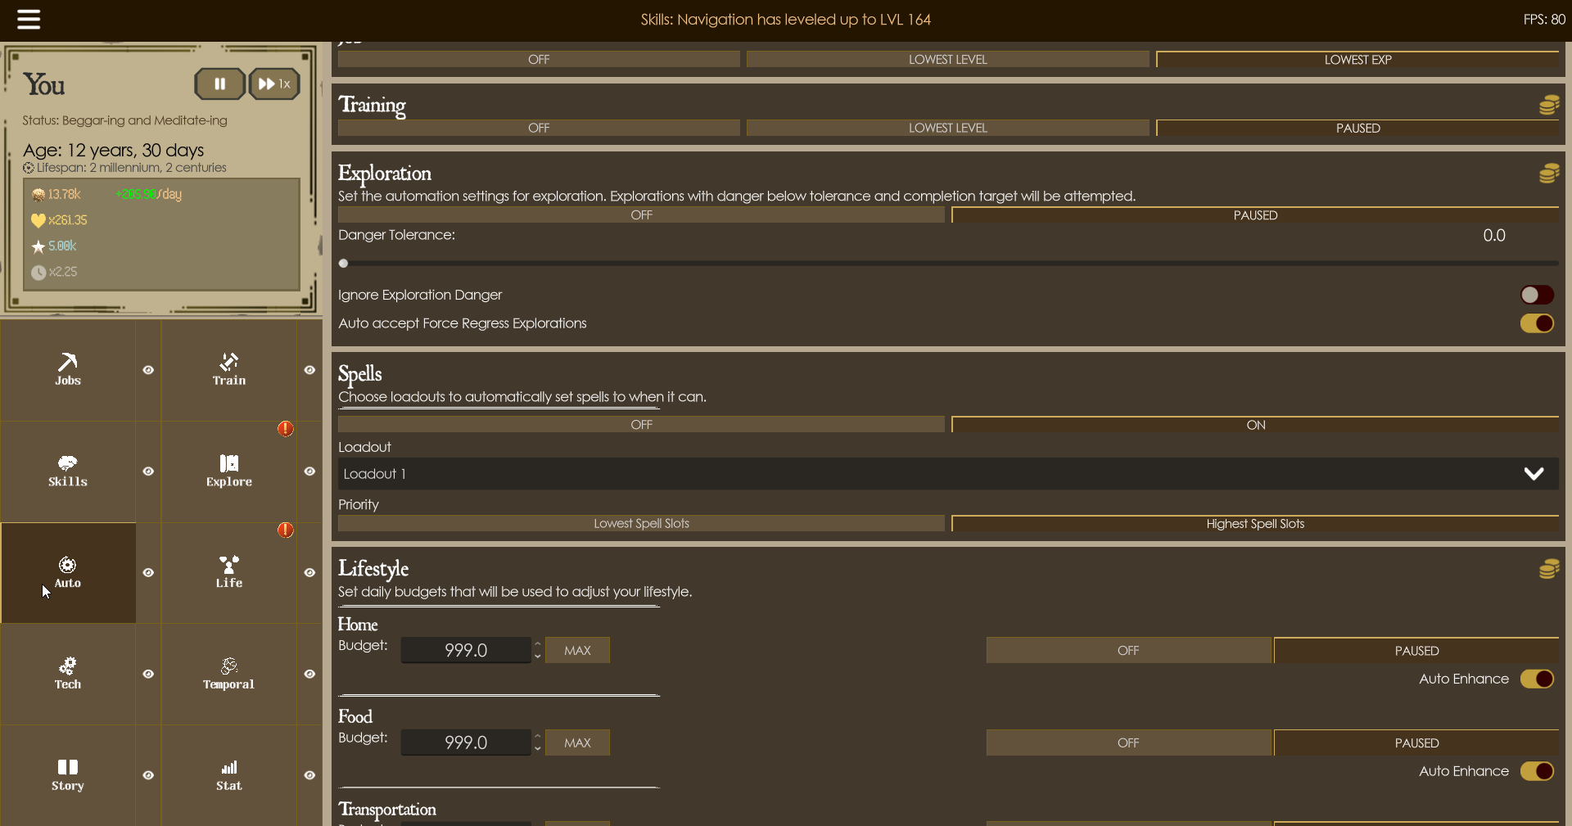1572x826 pixels.
Task: Click the heart happiness multiplier icon
Action: [38, 220]
